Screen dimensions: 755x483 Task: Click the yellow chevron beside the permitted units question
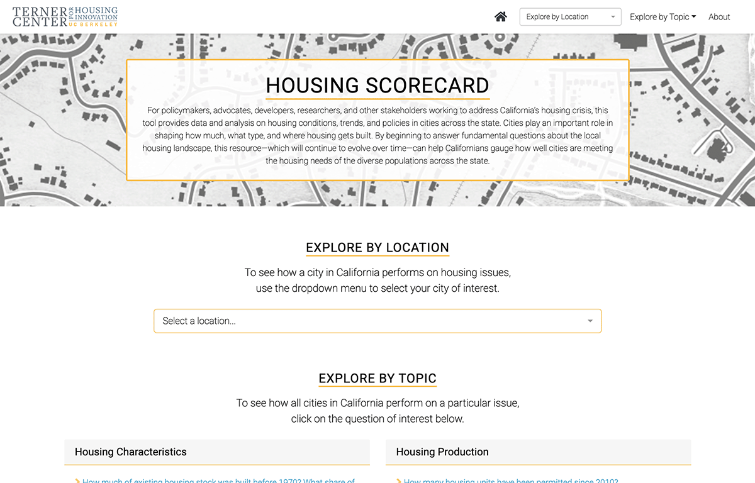click(x=399, y=480)
